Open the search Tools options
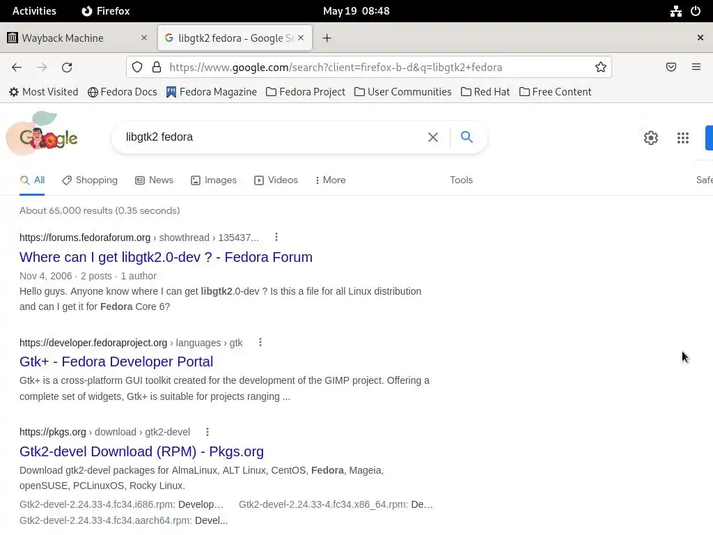This screenshot has width=713, height=535. pyautogui.click(x=461, y=180)
